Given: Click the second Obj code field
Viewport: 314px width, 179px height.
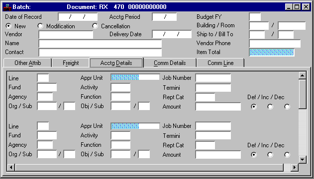Looking at the screenshot, I should click(x=120, y=154).
